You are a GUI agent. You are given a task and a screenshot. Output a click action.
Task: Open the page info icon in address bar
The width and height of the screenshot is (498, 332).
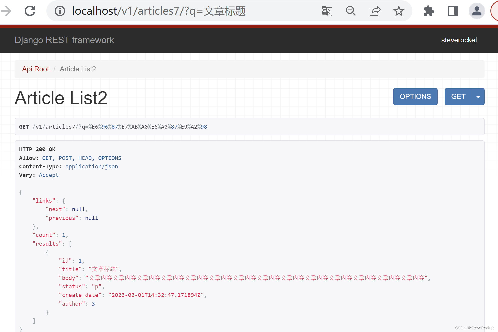(60, 11)
